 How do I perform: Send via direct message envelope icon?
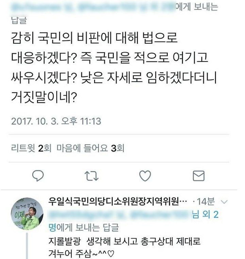pyautogui.click(x=199, y=176)
